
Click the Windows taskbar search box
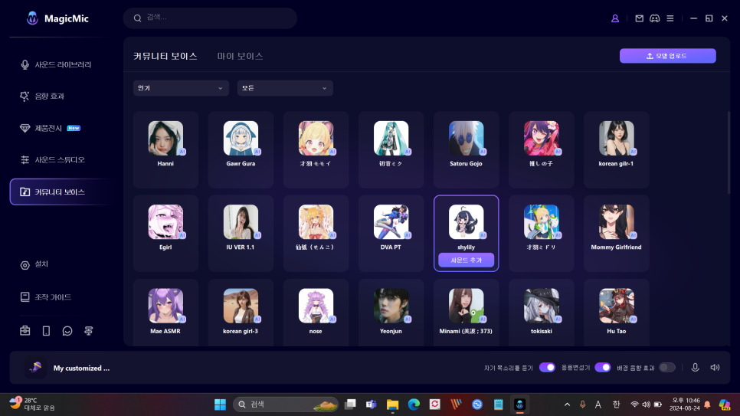click(x=286, y=405)
